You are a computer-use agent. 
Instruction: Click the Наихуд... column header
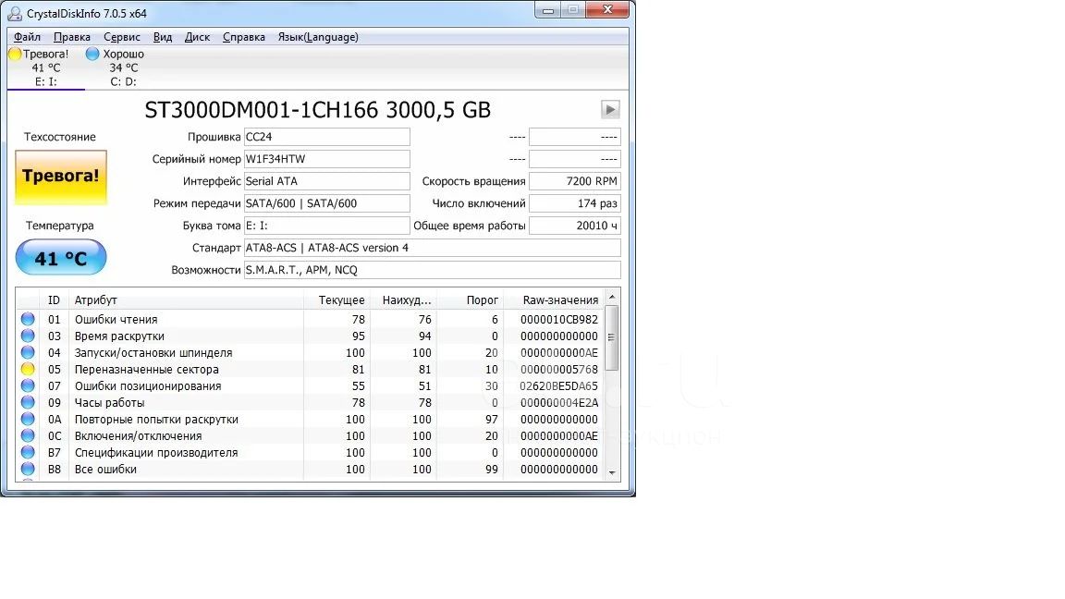tap(403, 299)
